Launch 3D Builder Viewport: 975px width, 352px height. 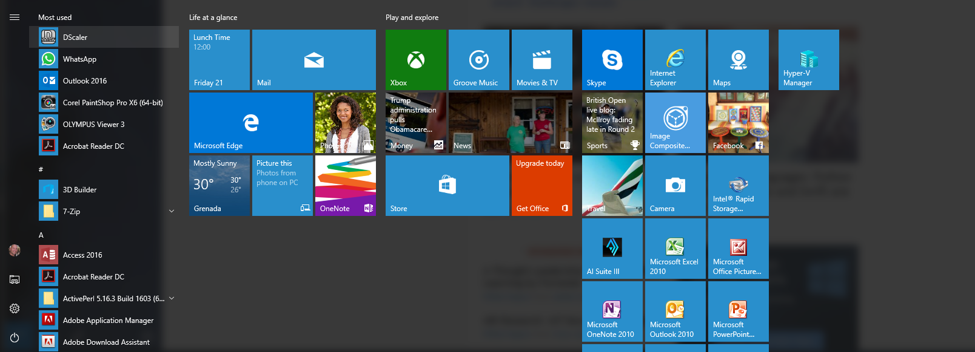(x=104, y=189)
